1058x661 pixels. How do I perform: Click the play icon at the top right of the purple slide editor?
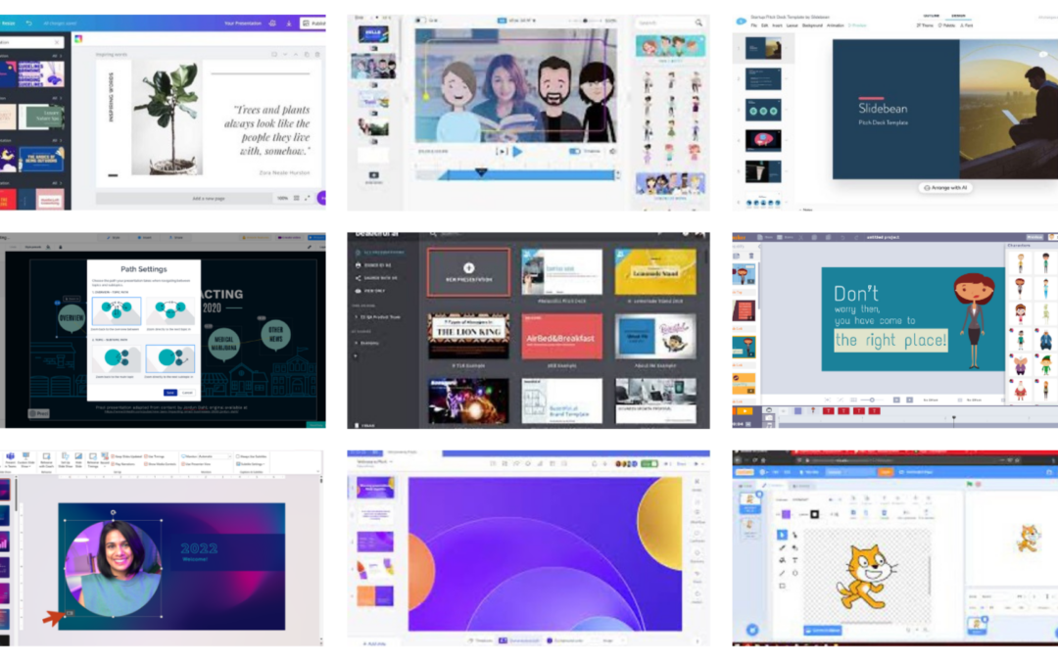pos(697,463)
